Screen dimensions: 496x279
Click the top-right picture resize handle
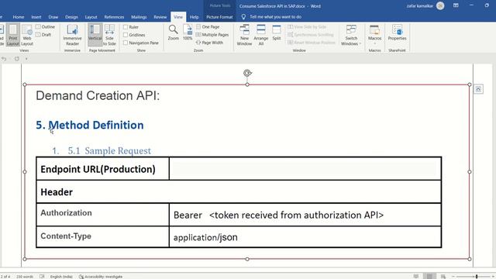[x=470, y=84]
